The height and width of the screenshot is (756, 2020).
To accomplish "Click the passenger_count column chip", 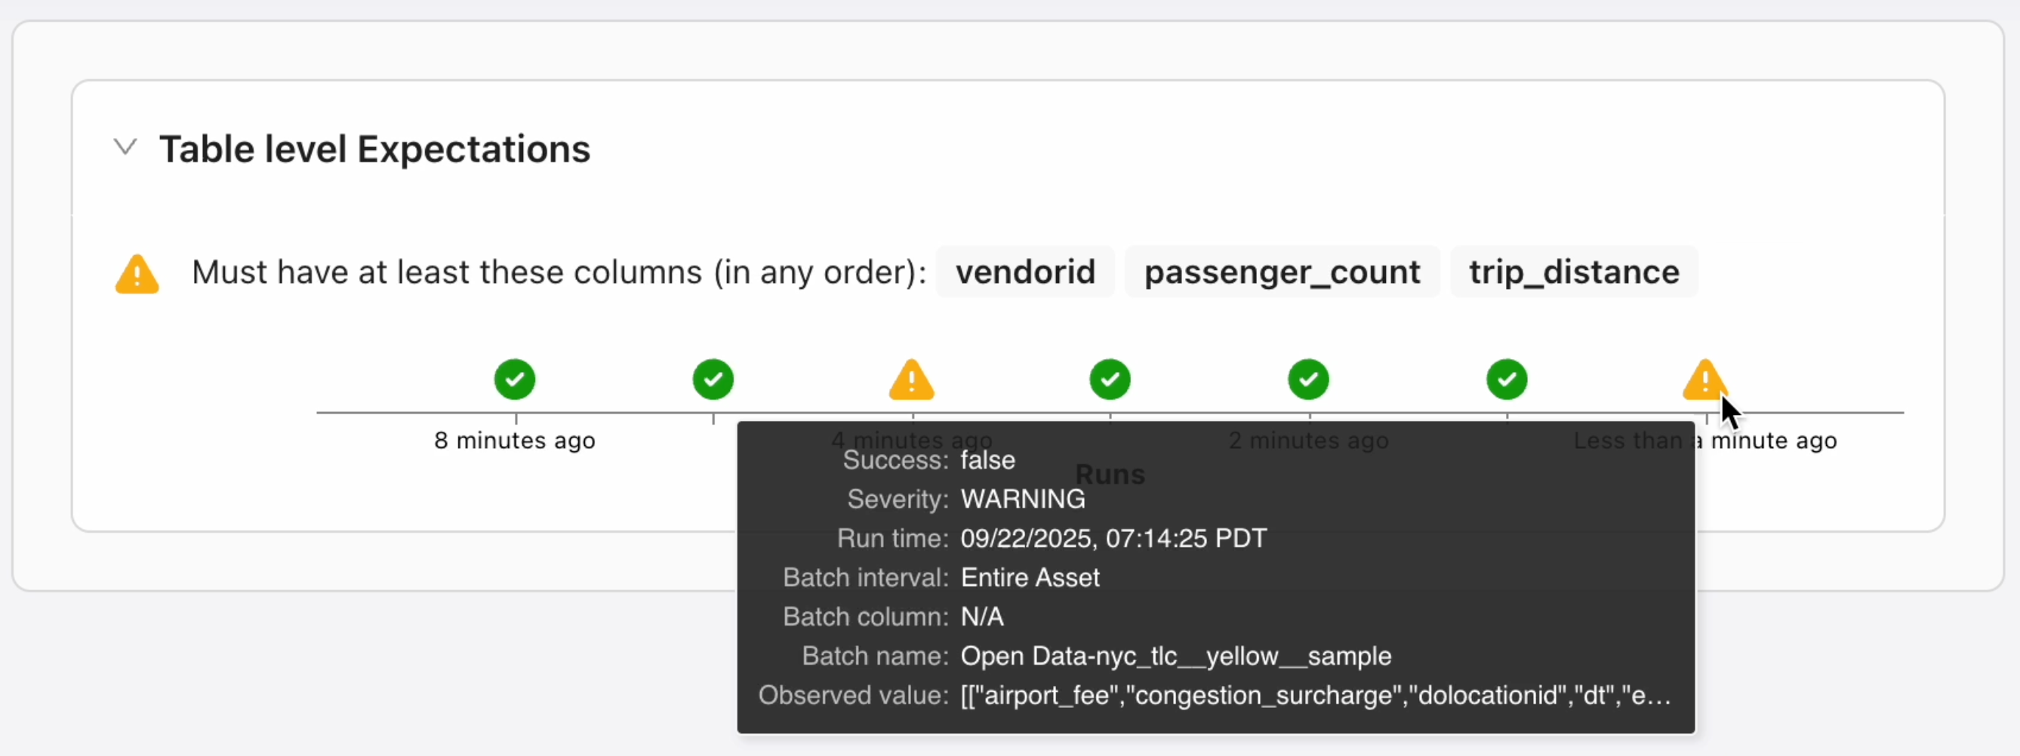I will coord(1282,272).
